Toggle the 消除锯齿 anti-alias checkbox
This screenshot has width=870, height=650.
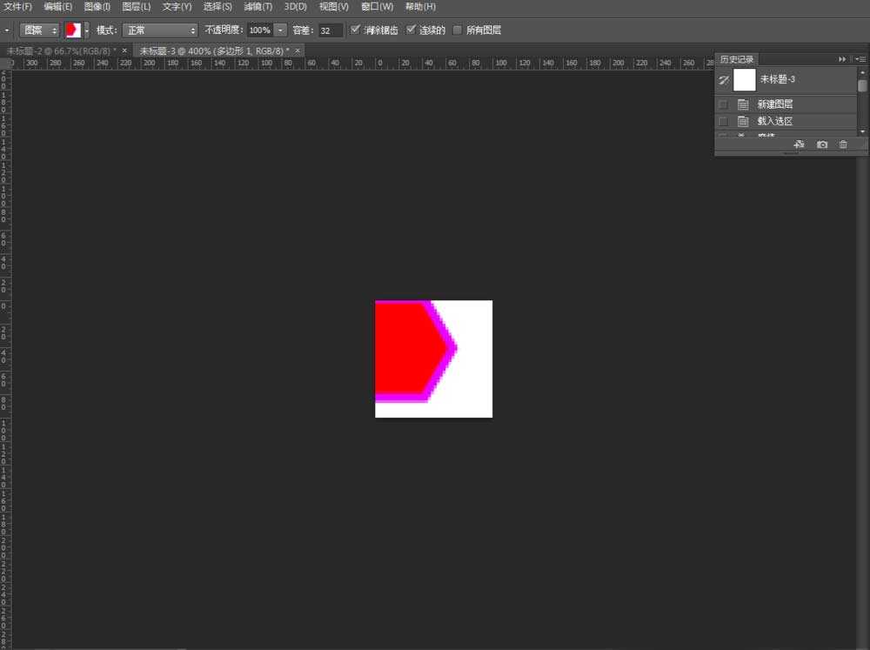click(355, 30)
